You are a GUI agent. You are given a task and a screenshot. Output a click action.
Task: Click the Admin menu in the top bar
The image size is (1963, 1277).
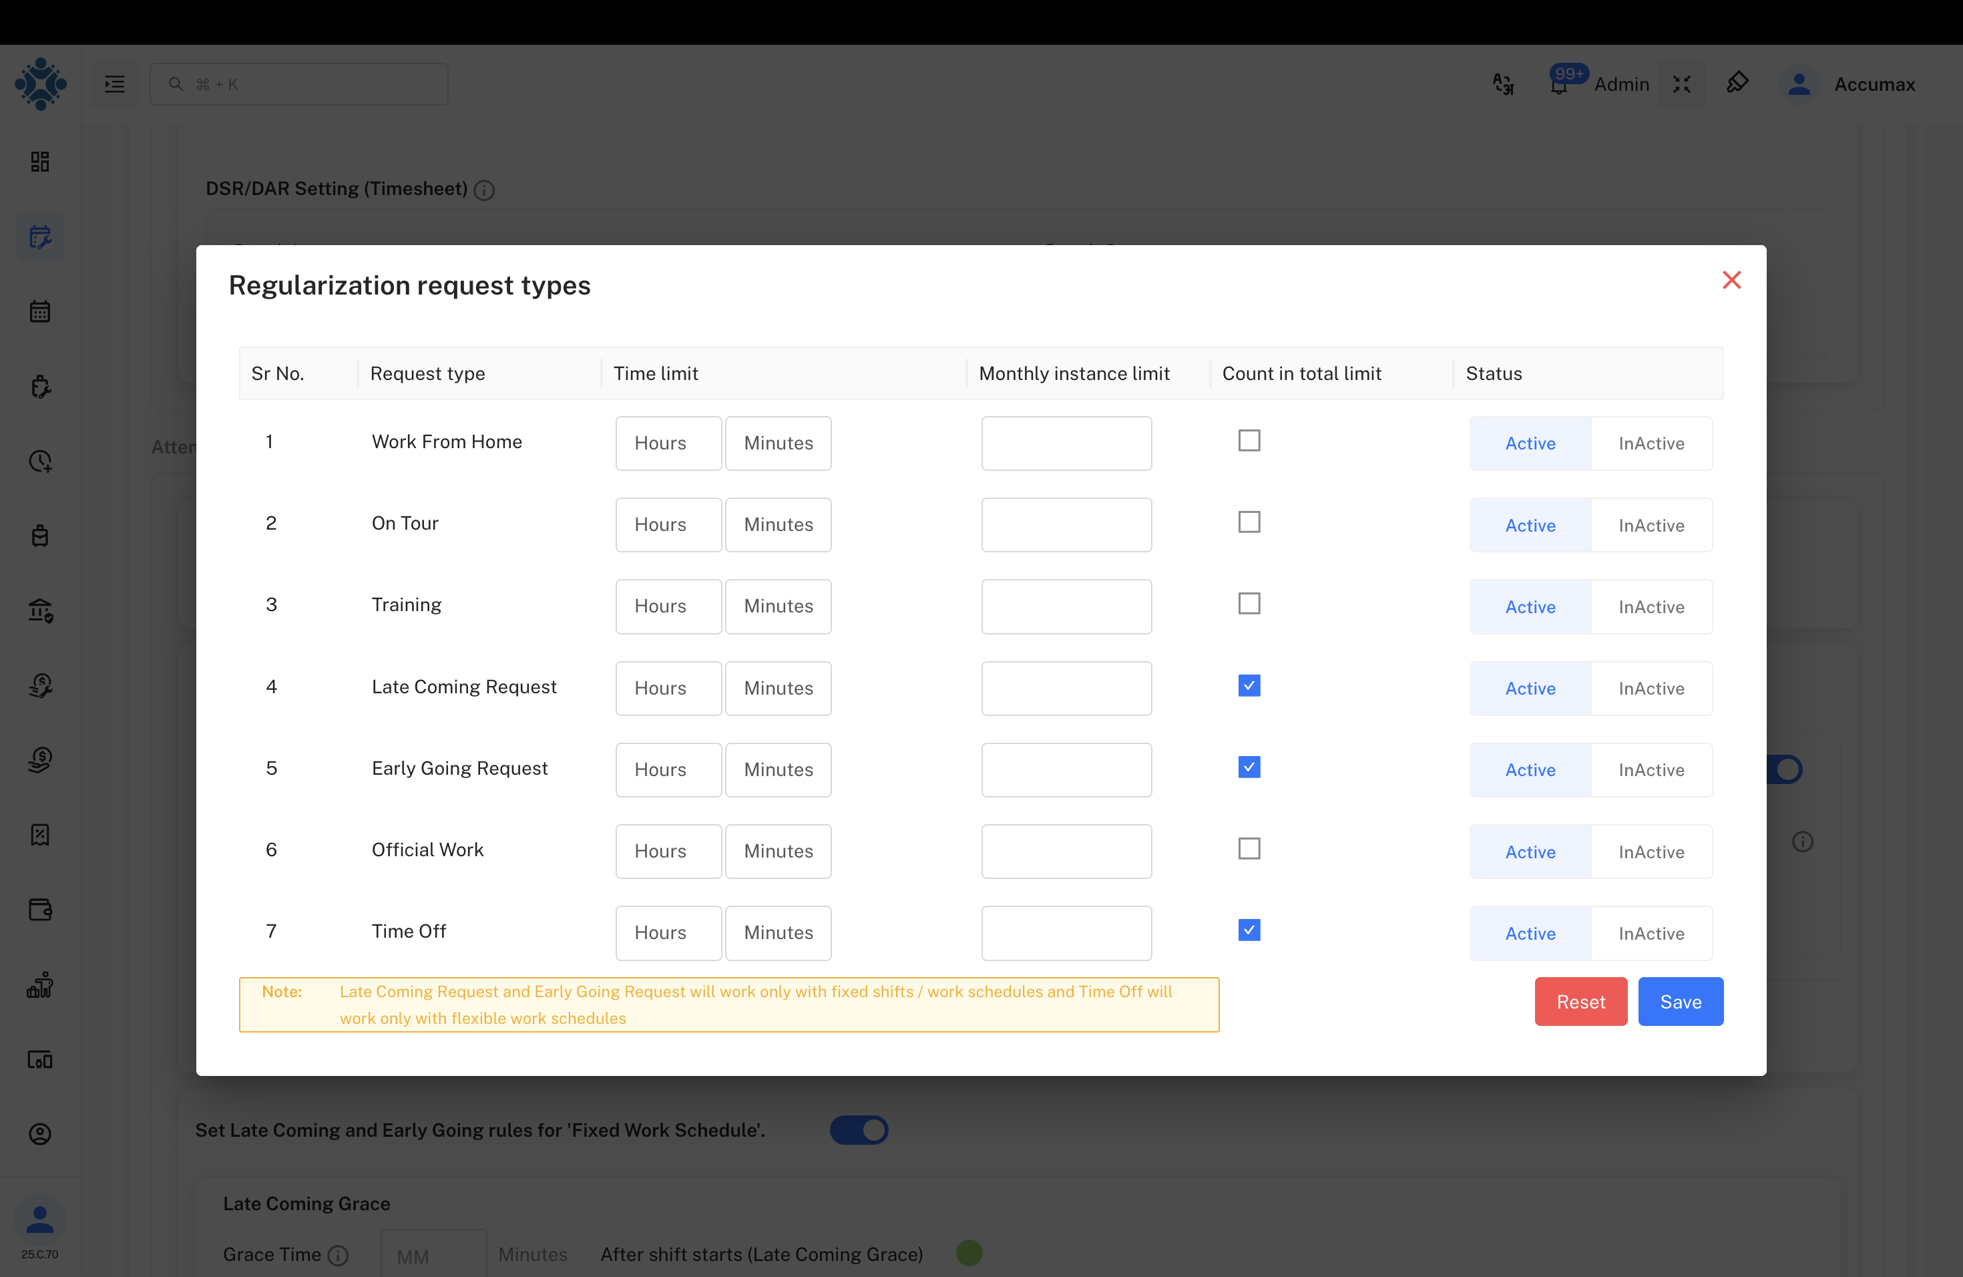[1620, 83]
